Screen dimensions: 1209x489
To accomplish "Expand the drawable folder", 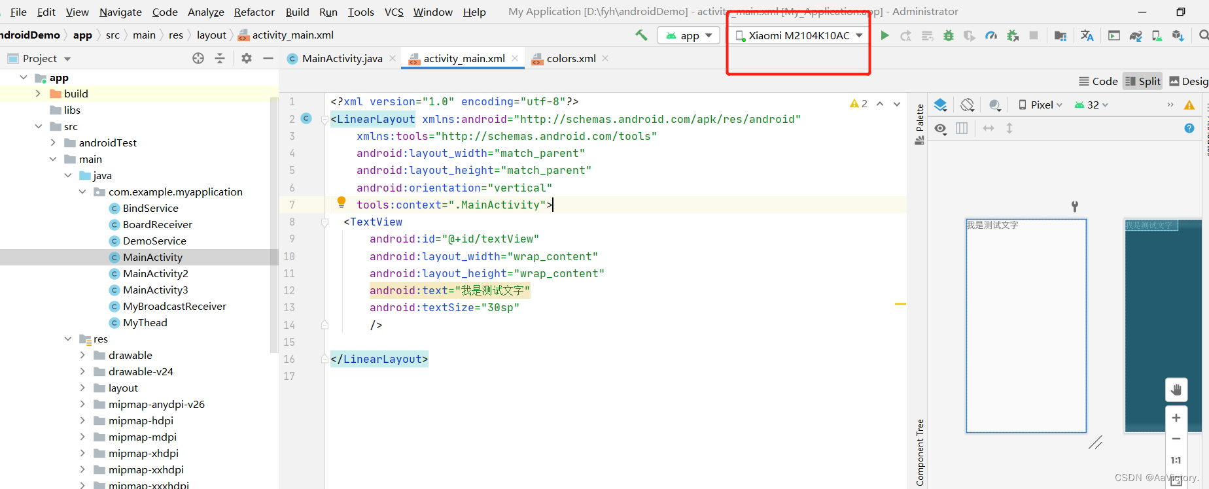I will (x=82, y=355).
